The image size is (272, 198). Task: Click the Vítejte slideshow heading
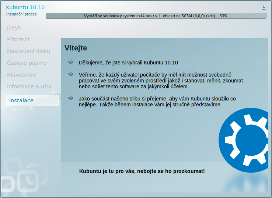[76, 48]
